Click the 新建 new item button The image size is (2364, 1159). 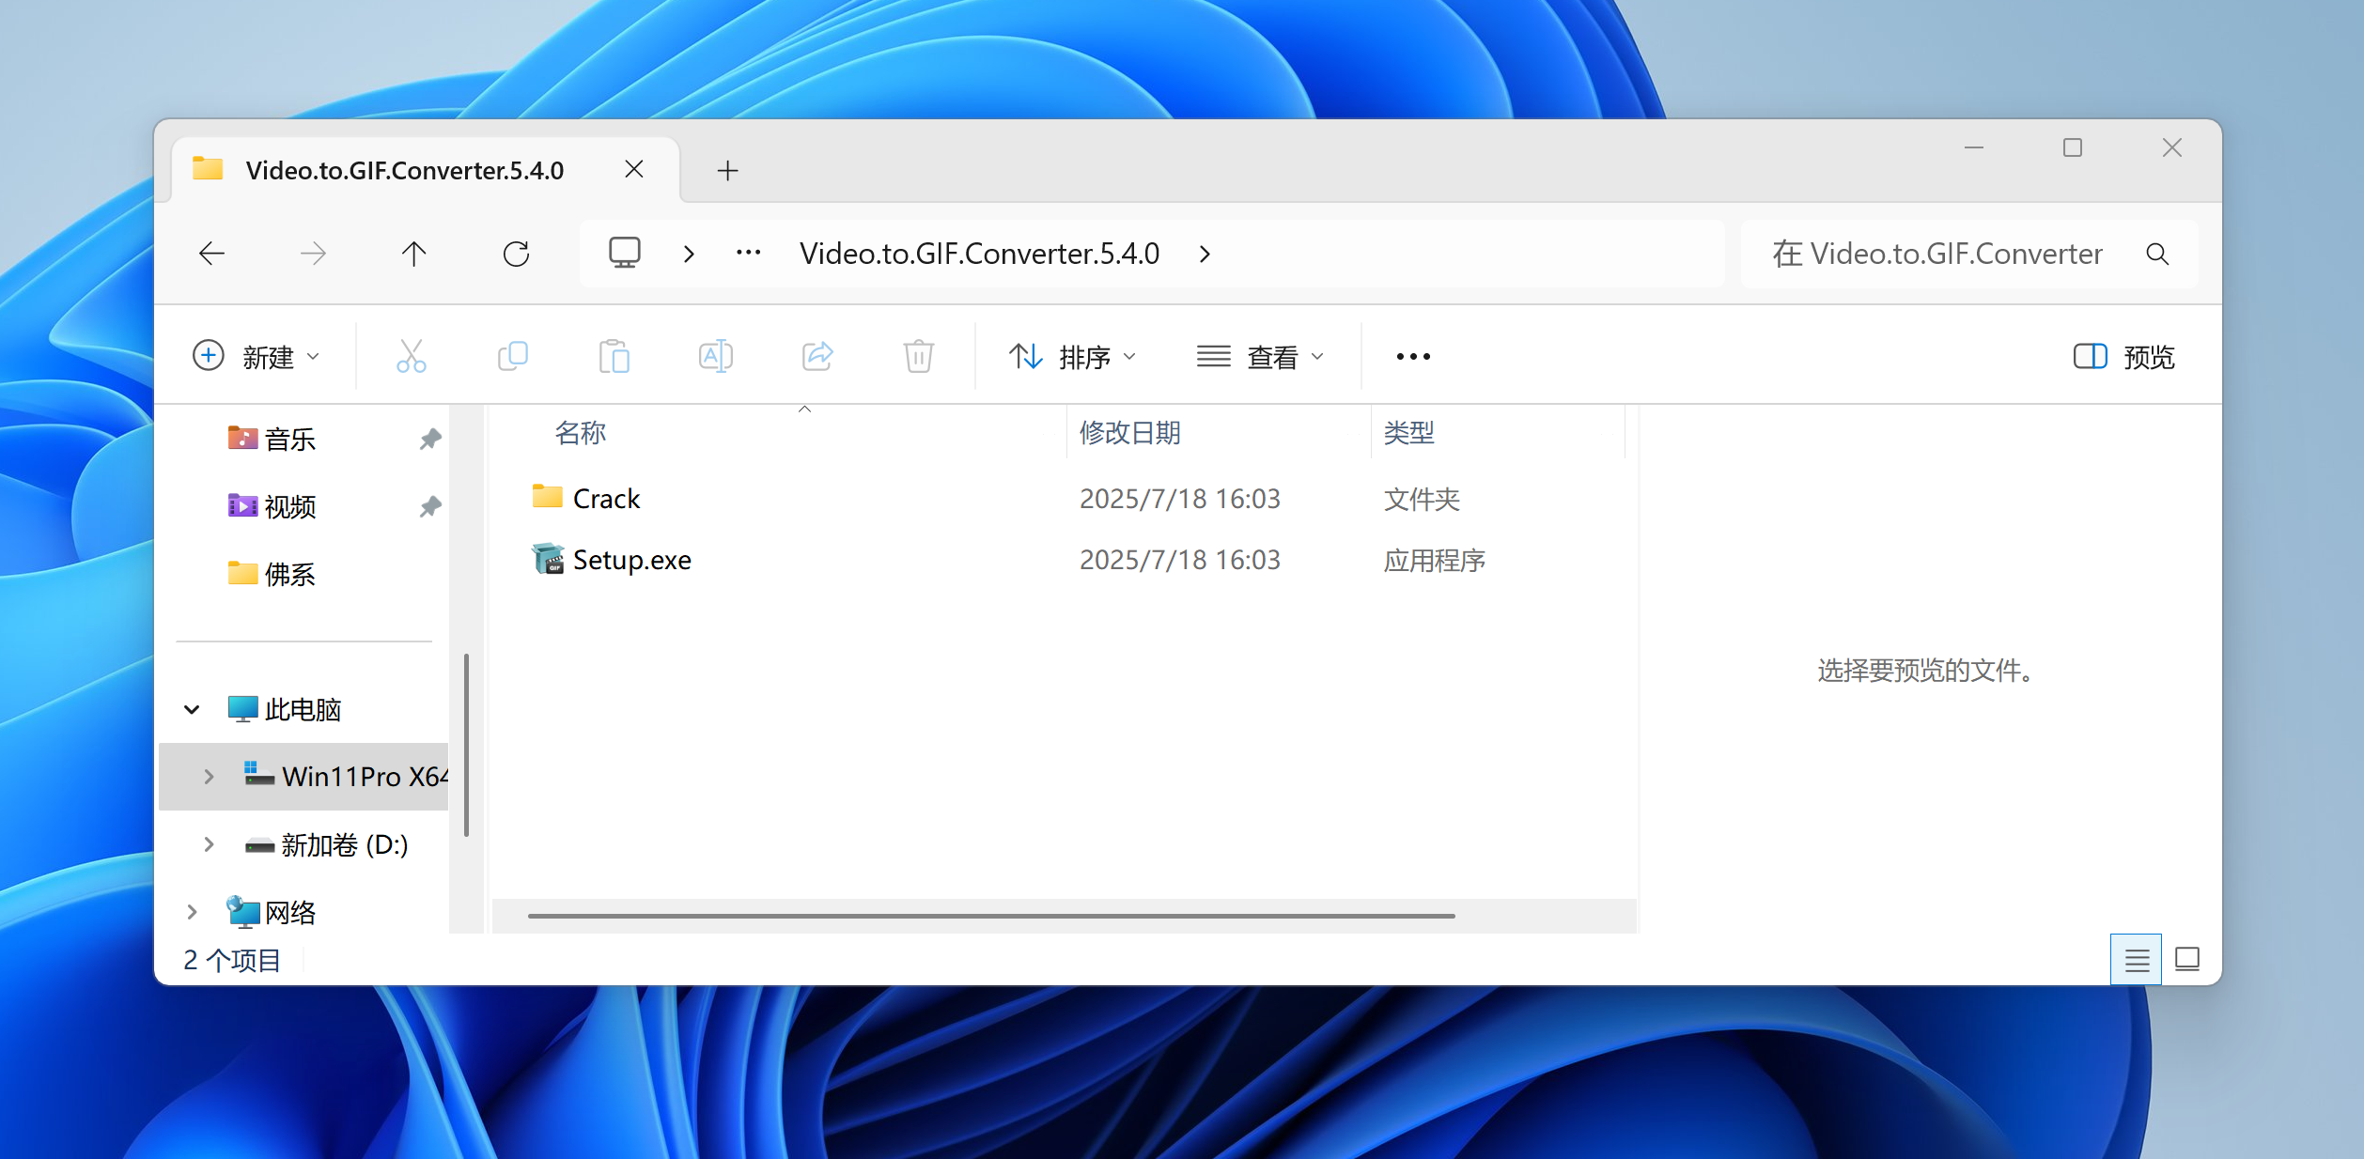pos(256,357)
